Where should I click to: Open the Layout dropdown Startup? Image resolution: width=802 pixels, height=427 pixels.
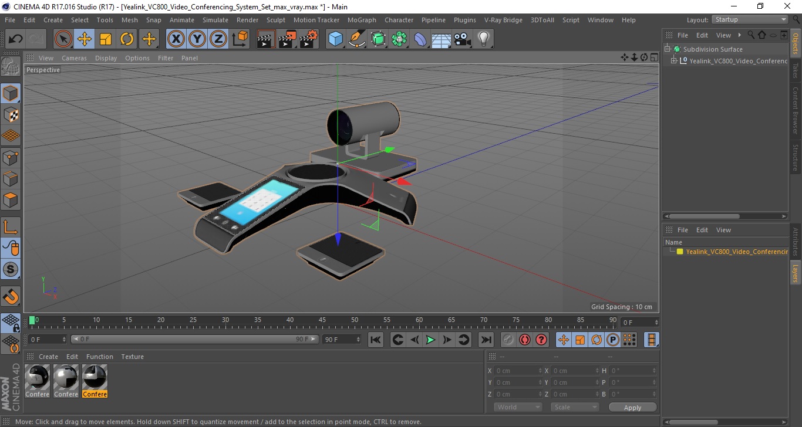click(750, 19)
